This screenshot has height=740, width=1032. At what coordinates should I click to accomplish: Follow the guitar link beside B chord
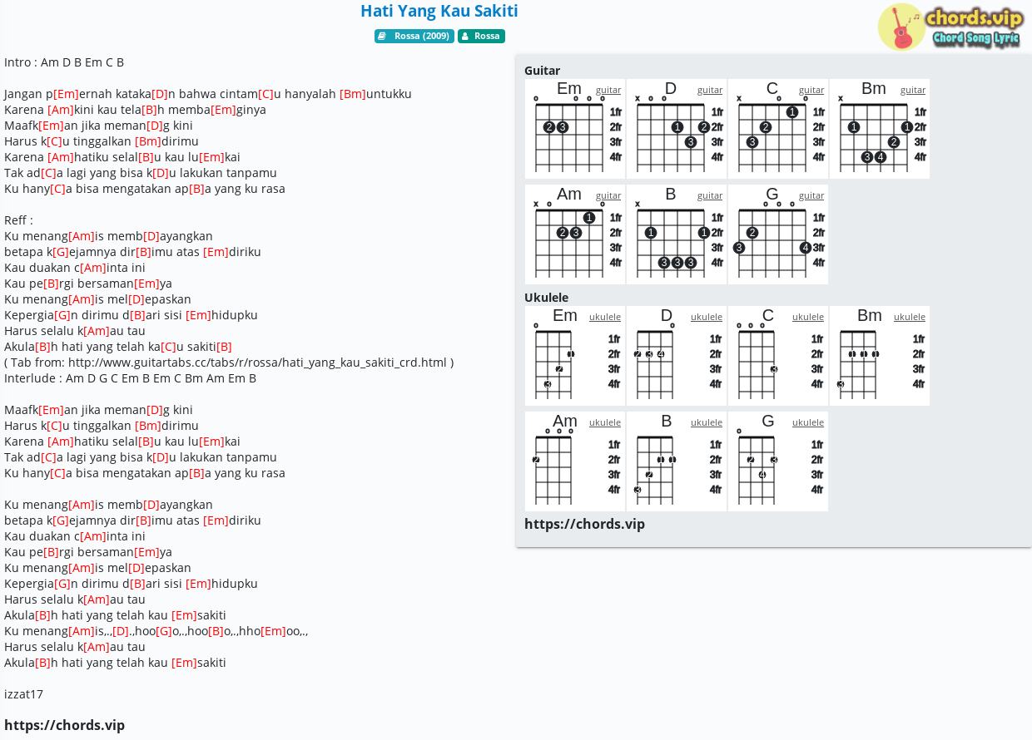coord(710,195)
